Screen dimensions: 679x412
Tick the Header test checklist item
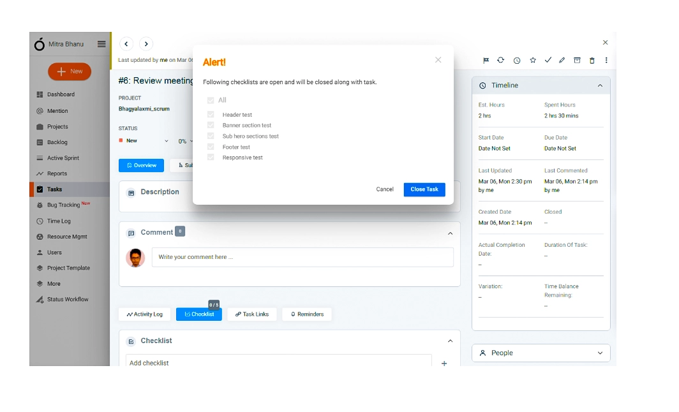[x=211, y=114]
